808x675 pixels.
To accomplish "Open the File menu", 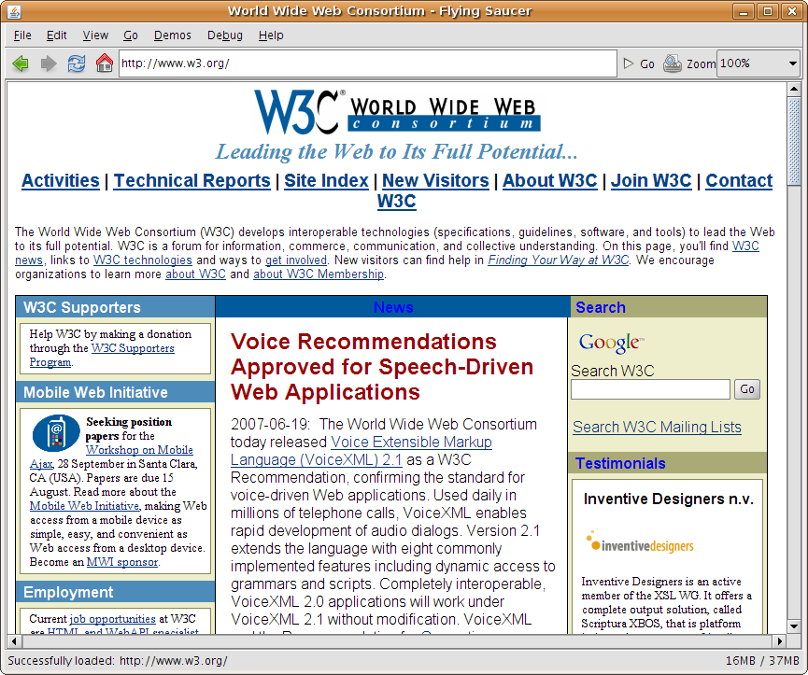I will coord(22,35).
